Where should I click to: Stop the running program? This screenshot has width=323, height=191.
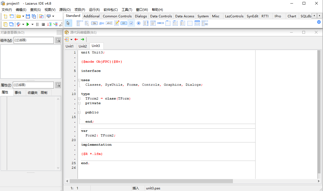43,24
